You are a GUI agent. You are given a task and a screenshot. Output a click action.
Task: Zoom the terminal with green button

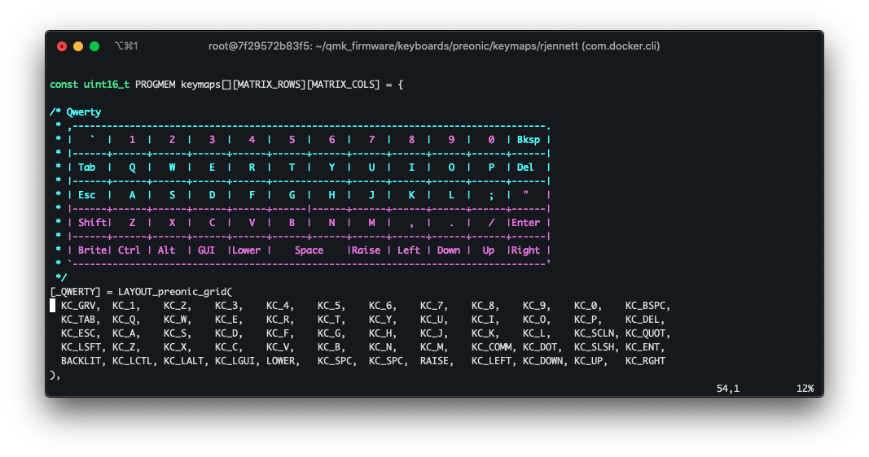click(94, 46)
